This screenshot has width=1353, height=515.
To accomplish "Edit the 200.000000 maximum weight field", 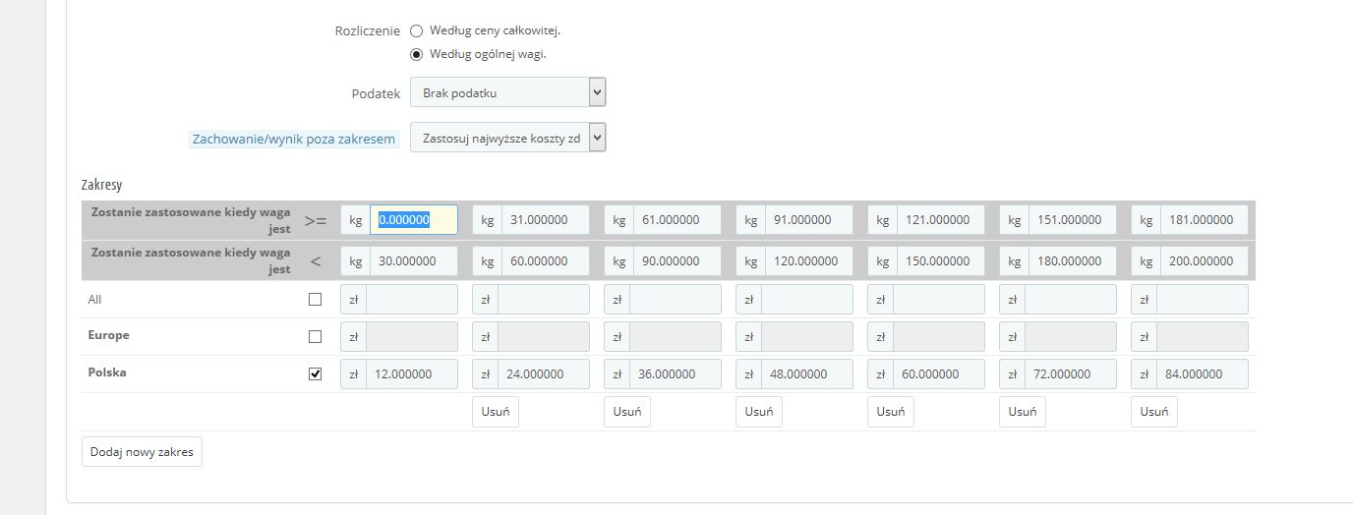I will (1203, 261).
